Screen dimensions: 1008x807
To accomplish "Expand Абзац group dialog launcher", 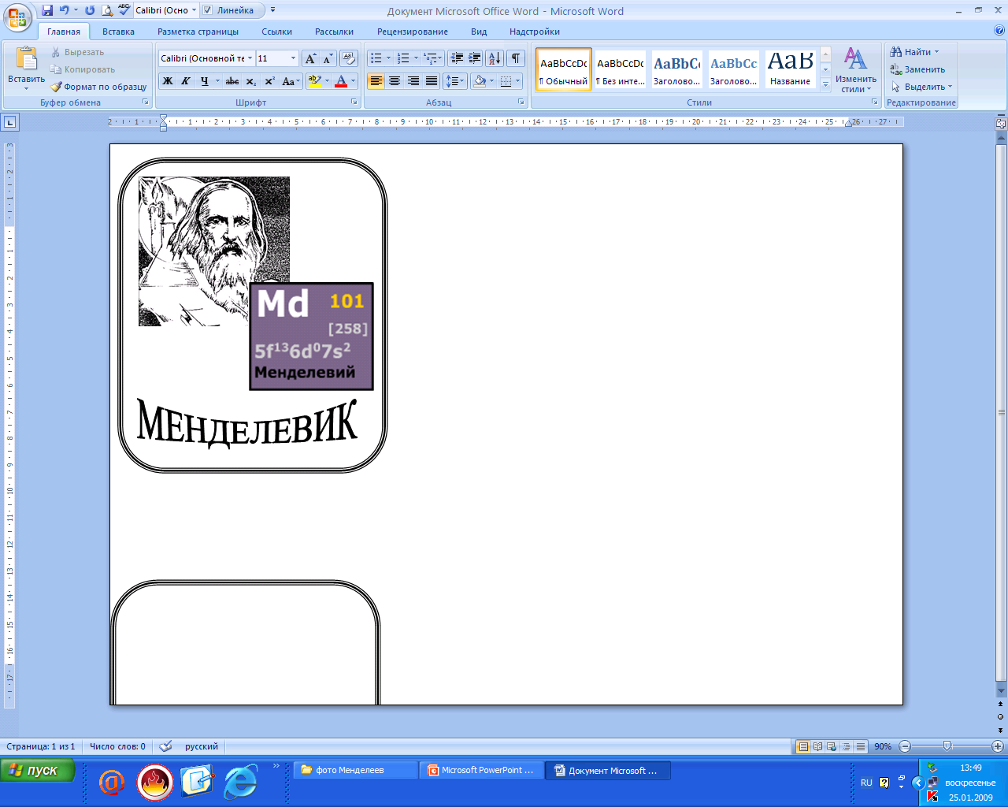I will coord(521,102).
